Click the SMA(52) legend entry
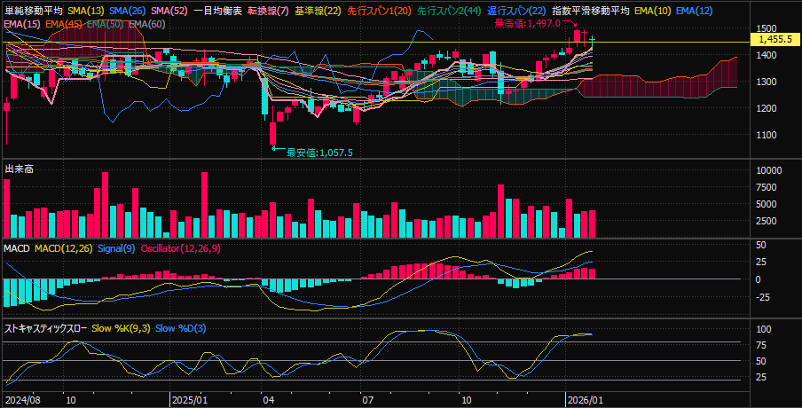The image size is (802, 408). click(x=169, y=10)
